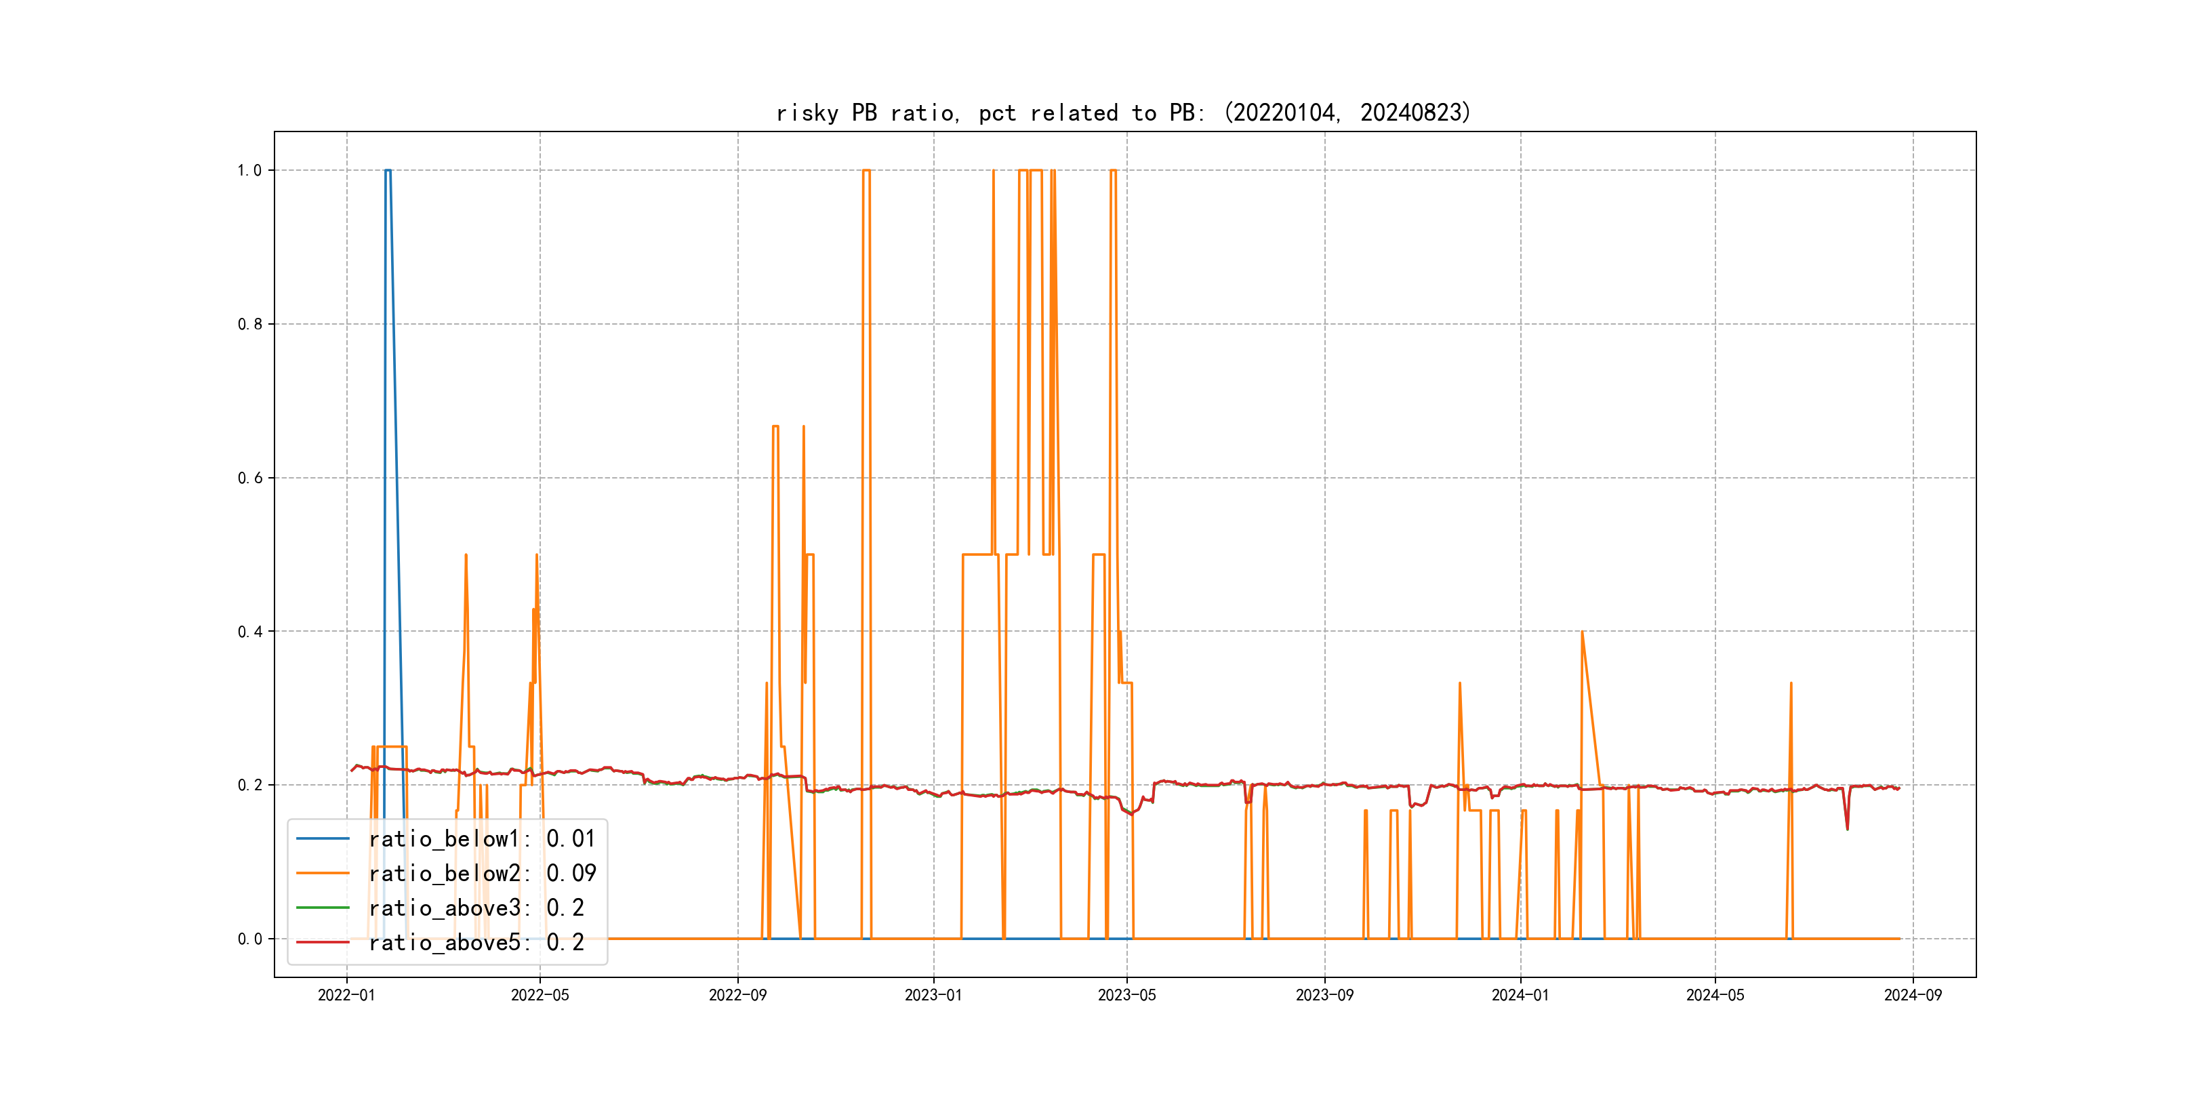Select the 'ratio_below2: 0.09' legend label
Image resolution: width=2196 pixels, height=1098 pixels.
(x=482, y=873)
